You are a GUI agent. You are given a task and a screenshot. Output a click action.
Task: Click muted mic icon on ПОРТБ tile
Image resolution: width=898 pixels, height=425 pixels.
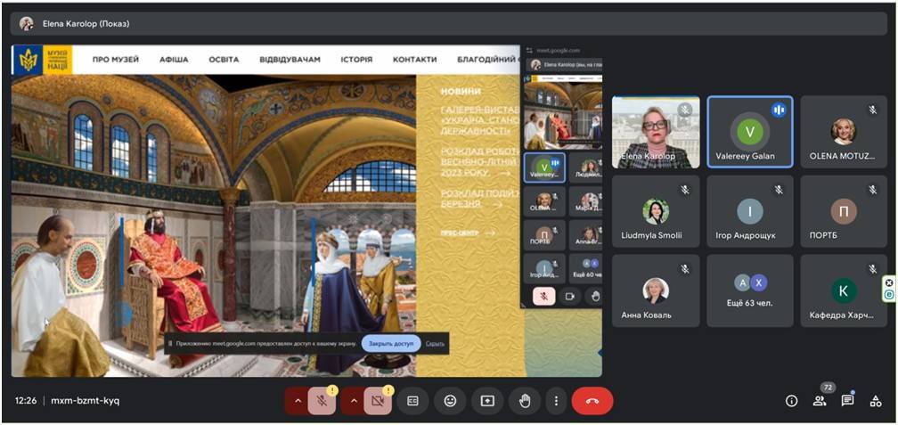pos(872,190)
